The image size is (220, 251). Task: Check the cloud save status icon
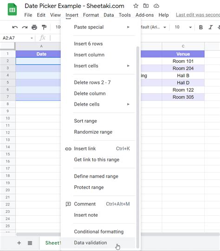(x=156, y=6)
